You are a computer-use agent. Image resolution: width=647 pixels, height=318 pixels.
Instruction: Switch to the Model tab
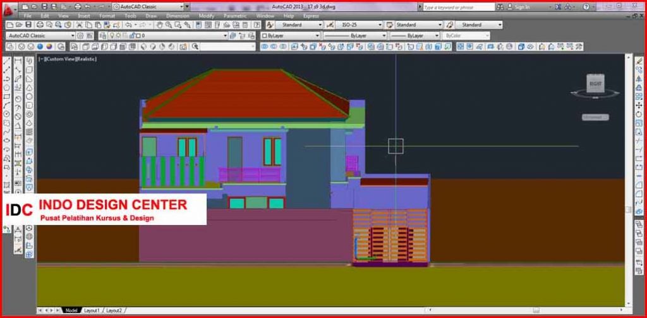71,310
